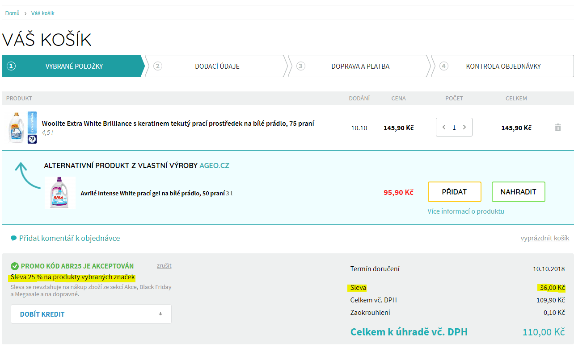Click the Počet column header

454,98
